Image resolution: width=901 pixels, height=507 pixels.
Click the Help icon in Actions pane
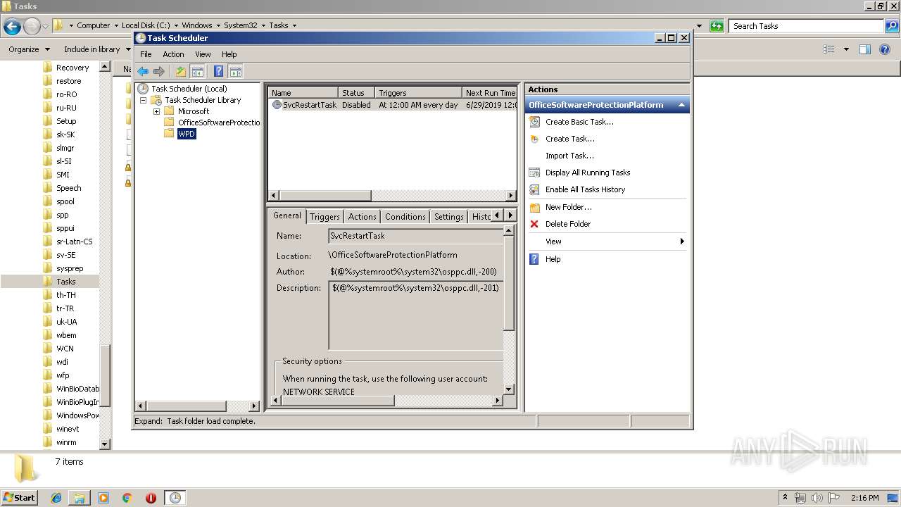(534, 259)
